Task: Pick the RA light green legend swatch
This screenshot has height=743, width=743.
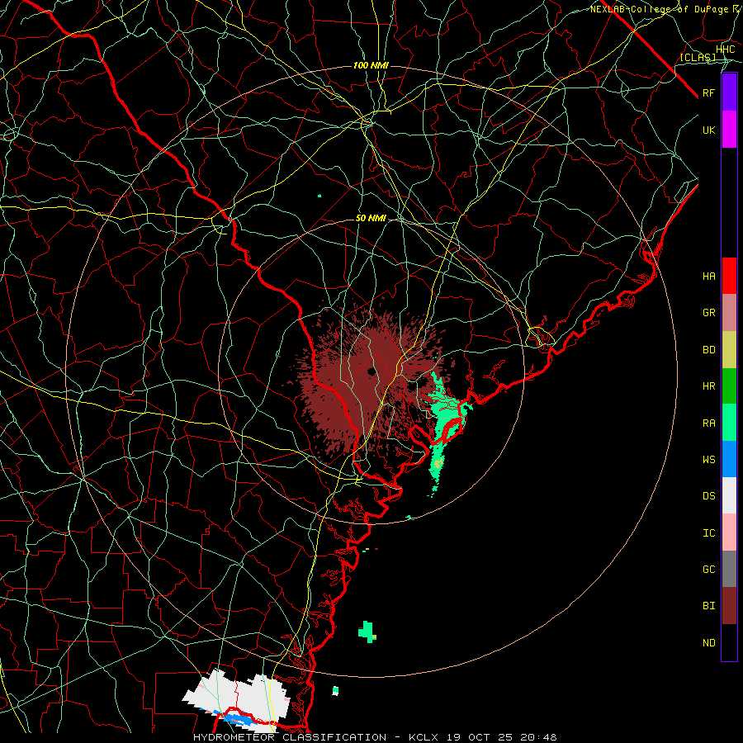Action: [729, 423]
